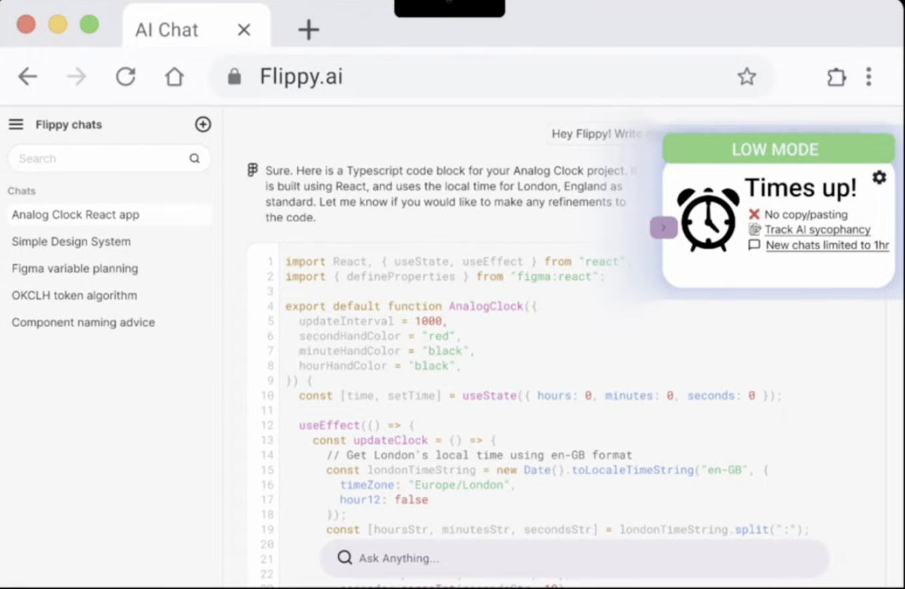Click the lock icon beside Flippy.ai
Image resolution: width=905 pixels, height=589 pixels.
234,77
